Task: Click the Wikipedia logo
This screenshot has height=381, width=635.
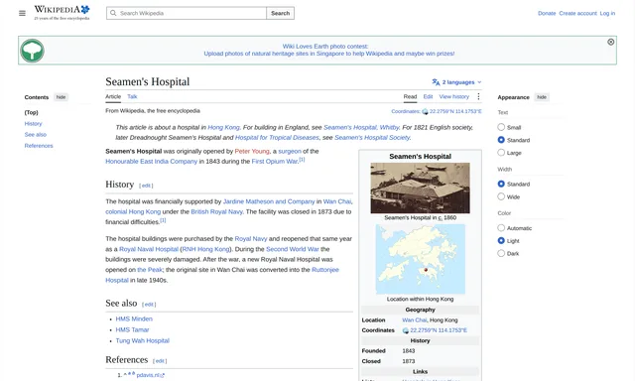Action: coord(62,13)
